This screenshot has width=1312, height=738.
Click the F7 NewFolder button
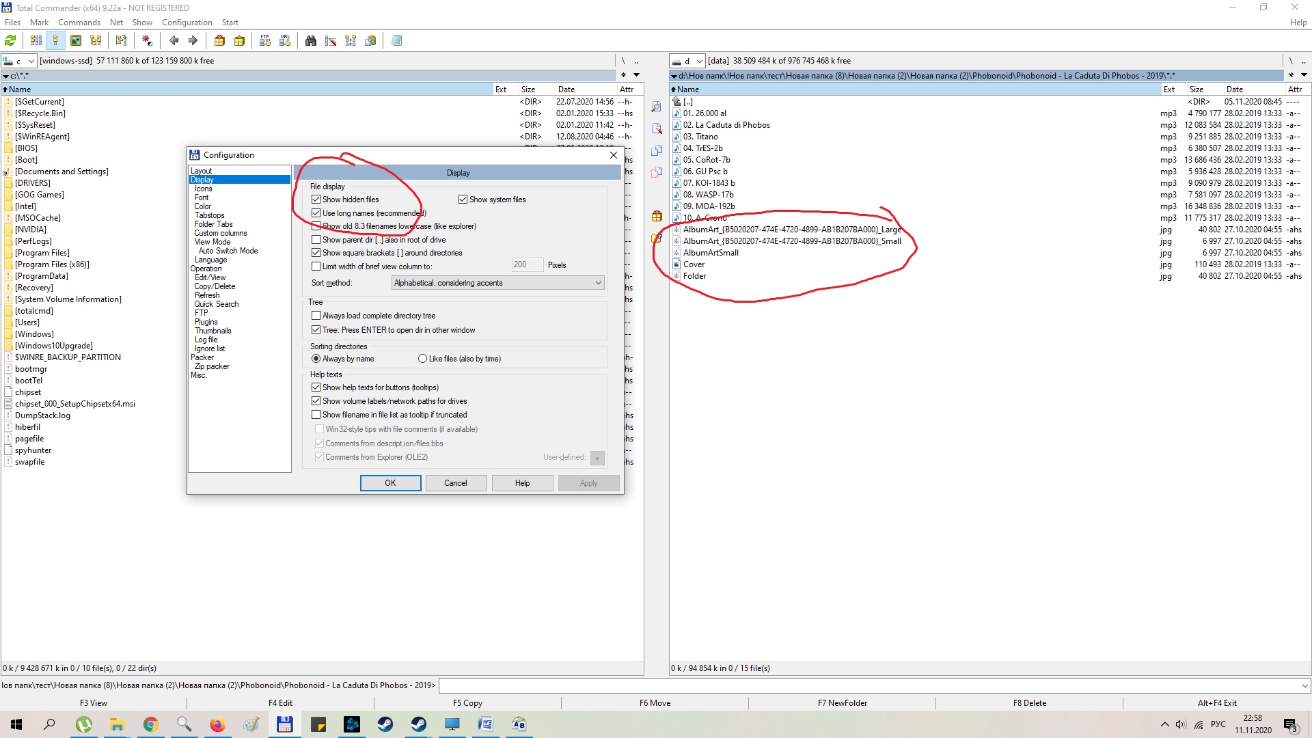pyautogui.click(x=842, y=703)
